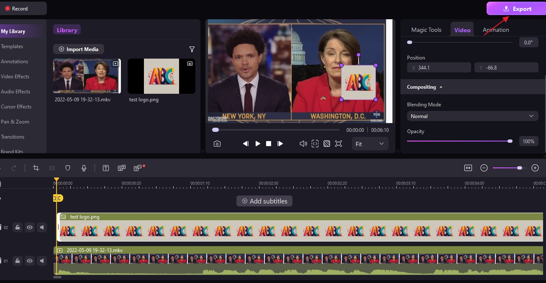Open the Fit zoom dropdown

tap(370, 144)
